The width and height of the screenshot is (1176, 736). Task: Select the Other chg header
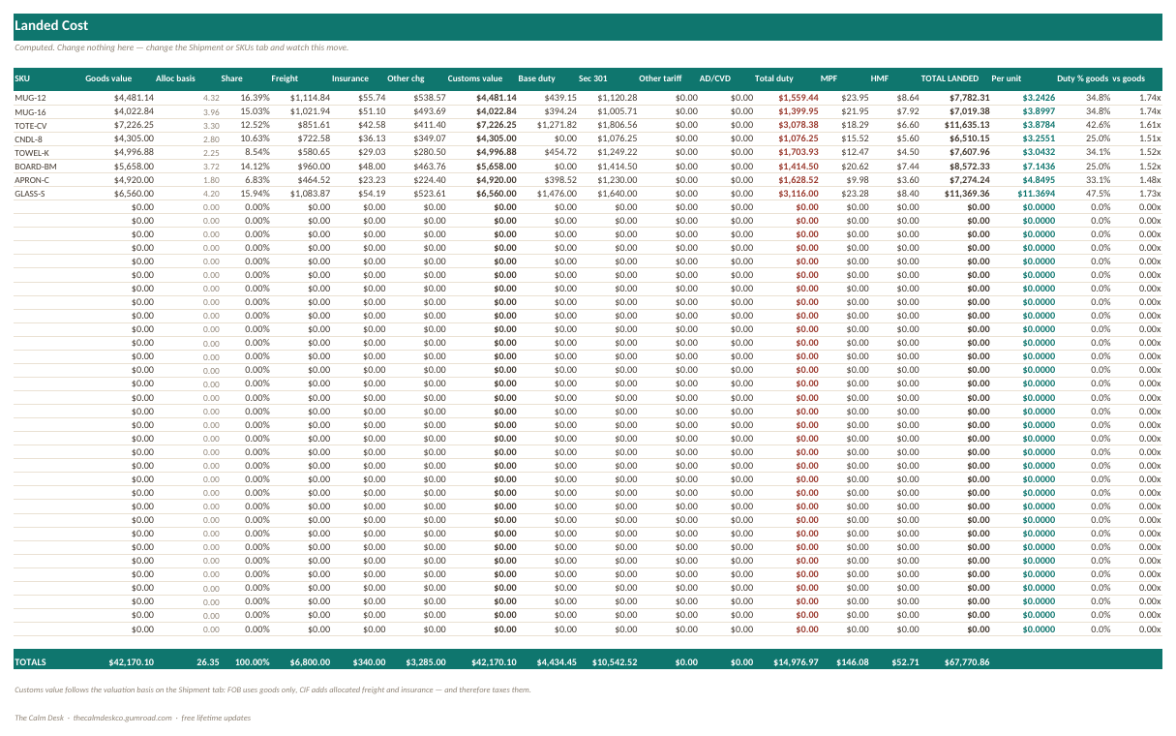point(406,77)
